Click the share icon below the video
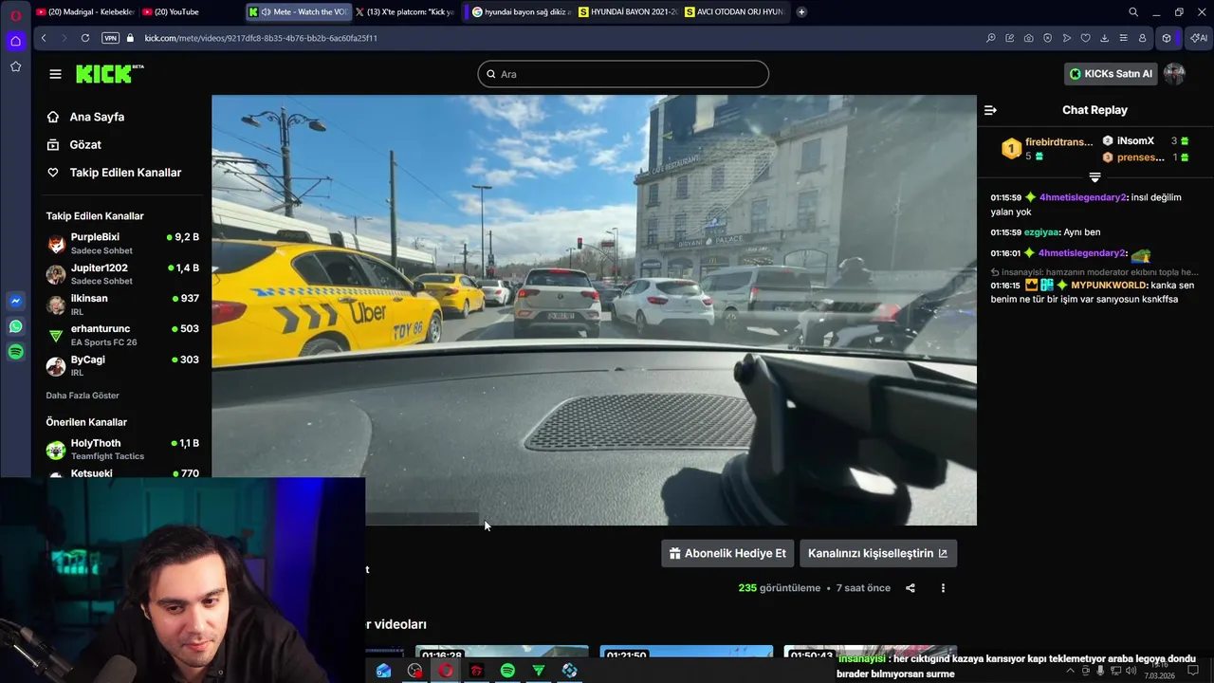Screen dimensions: 1214x683 (x=910, y=588)
